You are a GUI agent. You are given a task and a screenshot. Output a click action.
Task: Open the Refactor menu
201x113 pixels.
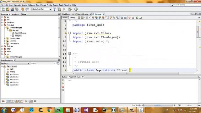31,5
